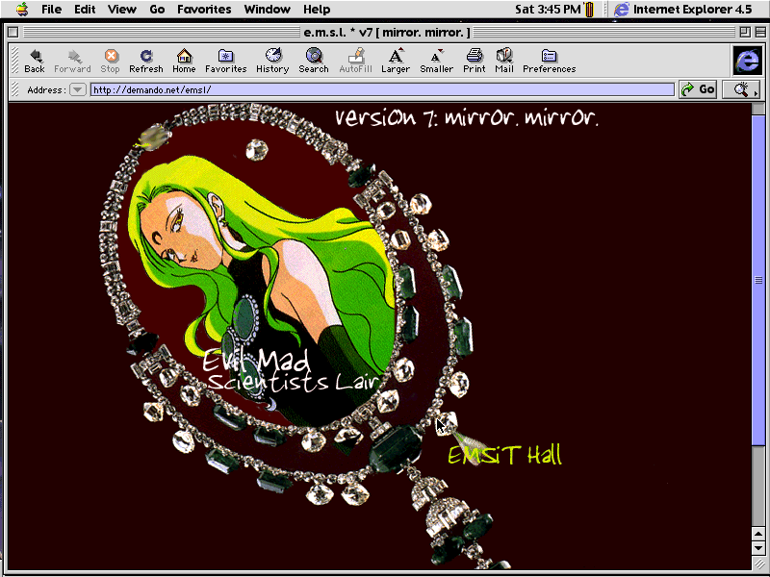The height and width of the screenshot is (577, 770).
Task: Click the Back navigation icon
Action: (x=35, y=57)
